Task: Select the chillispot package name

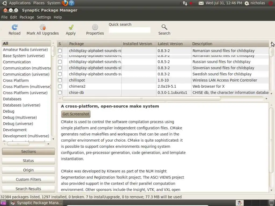Action: point(77,80)
